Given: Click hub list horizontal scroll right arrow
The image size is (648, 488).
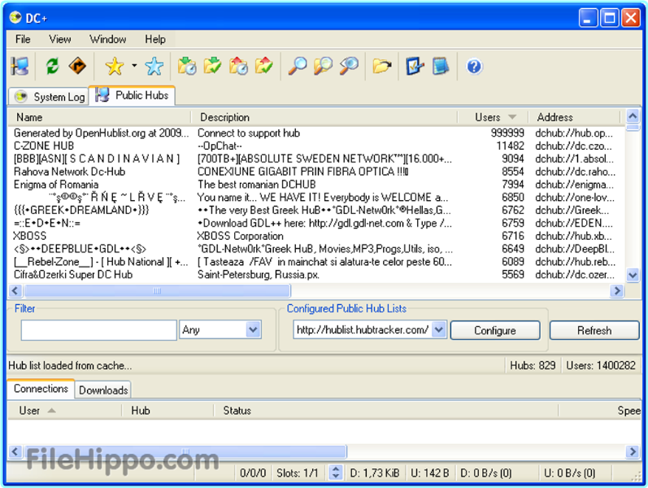Looking at the screenshot, I should [616, 290].
